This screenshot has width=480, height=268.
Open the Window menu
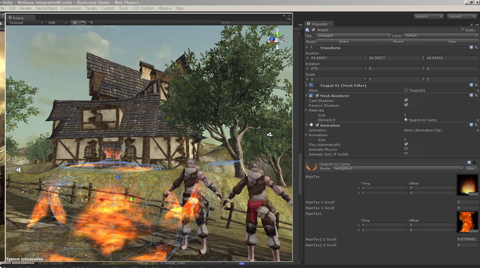[165, 8]
